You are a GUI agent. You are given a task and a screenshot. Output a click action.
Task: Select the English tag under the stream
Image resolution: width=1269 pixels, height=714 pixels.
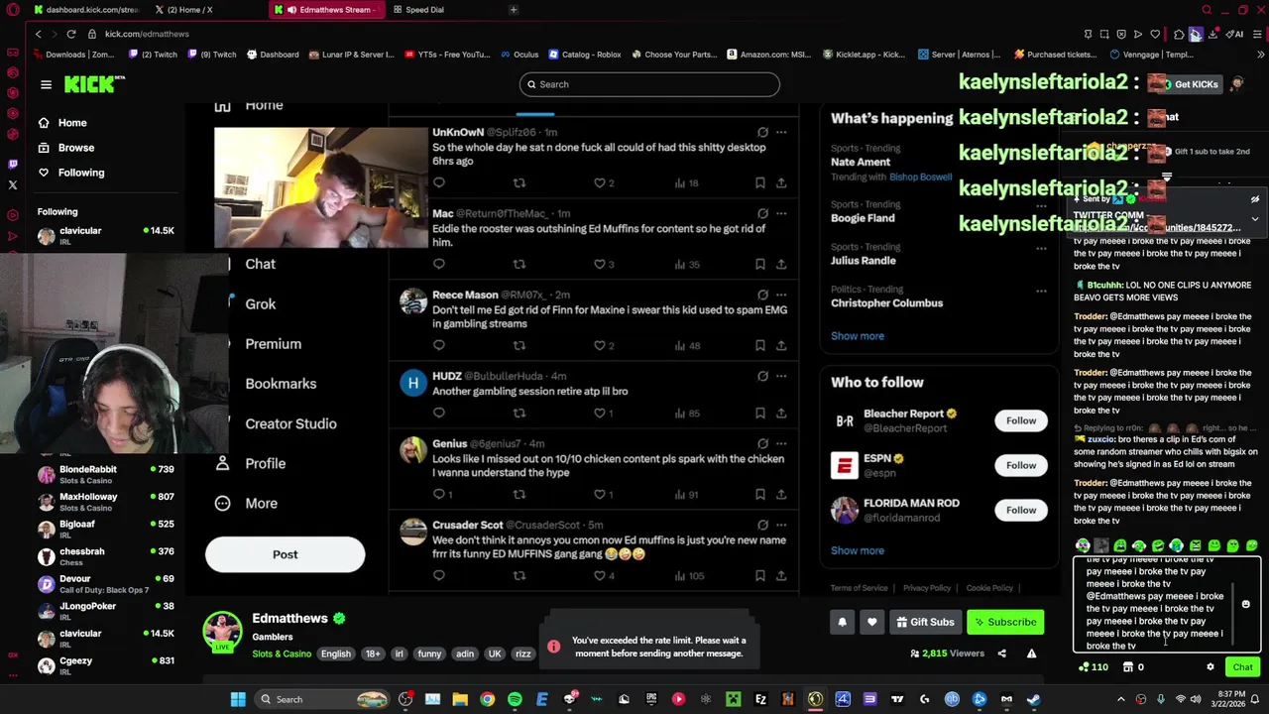(x=335, y=654)
